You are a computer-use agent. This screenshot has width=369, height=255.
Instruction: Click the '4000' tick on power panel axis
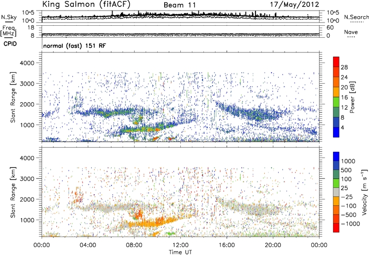pos(27,63)
